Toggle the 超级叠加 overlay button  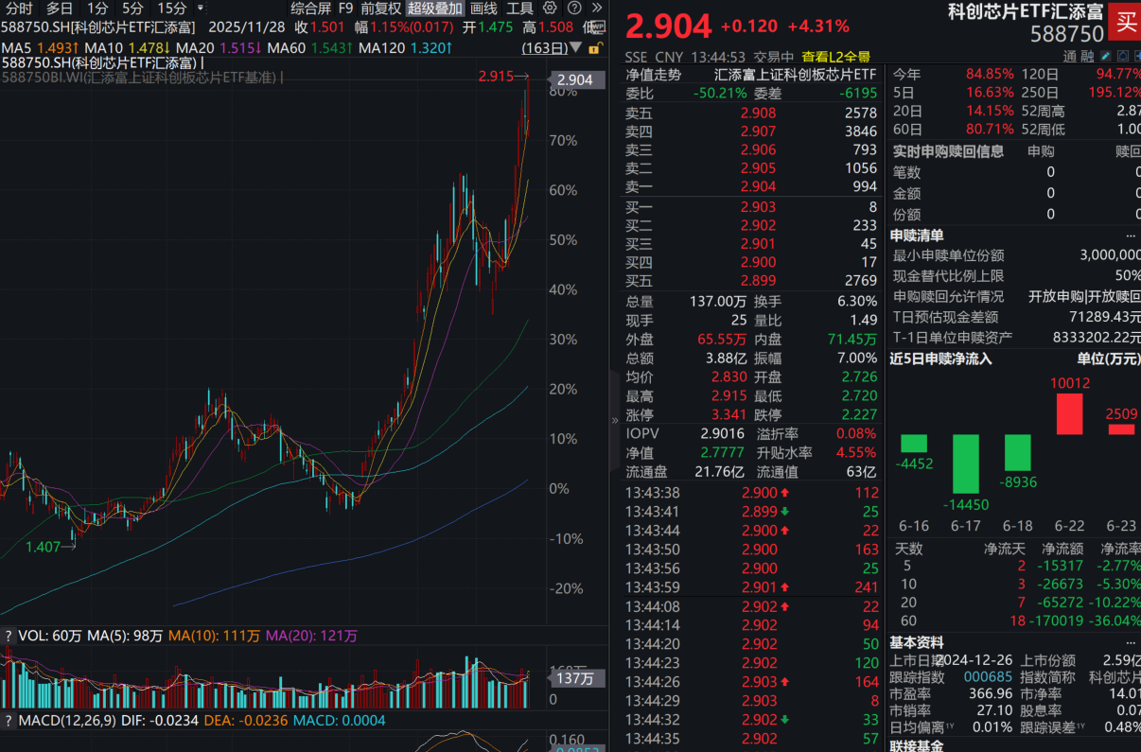(x=435, y=8)
